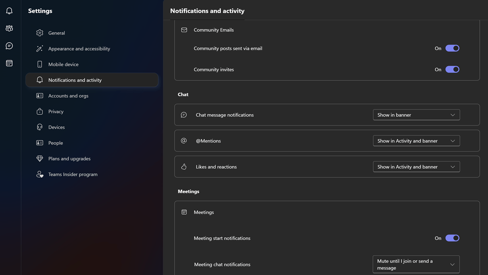The width and height of the screenshot is (488, 275).
Task: Click the thumbs-up icon beside Likes and reactions
Action: (x=184, y=167)
